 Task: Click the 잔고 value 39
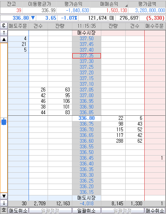click(11, 10)
